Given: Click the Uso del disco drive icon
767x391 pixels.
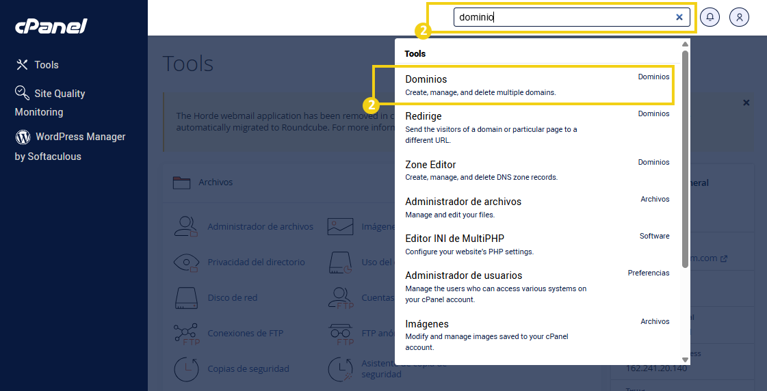Looking at the screenshot, I should click(x=341, y=262).
